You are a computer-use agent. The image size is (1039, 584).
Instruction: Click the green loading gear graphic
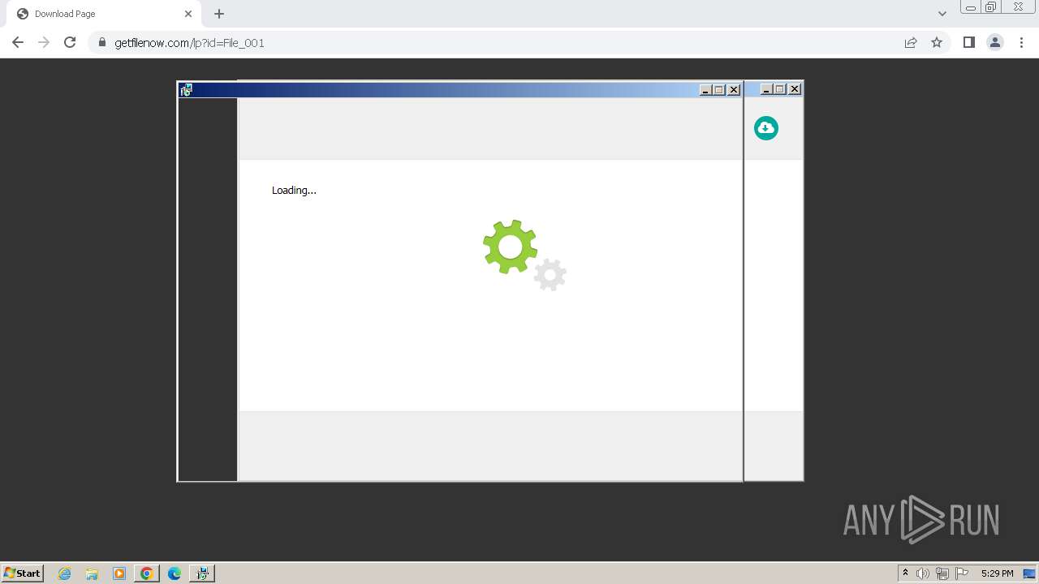[x=510, y=247]
